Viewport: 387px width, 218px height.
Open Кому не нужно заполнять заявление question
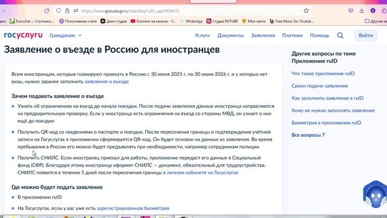click(x=333, y=110)
